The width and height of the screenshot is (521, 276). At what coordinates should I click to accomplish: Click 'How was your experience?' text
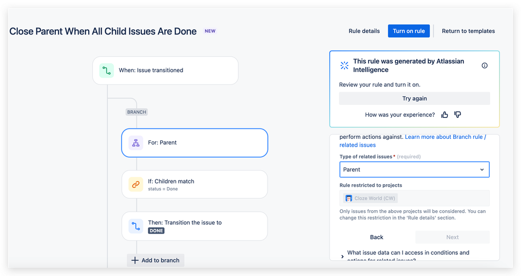coord(399,115)
